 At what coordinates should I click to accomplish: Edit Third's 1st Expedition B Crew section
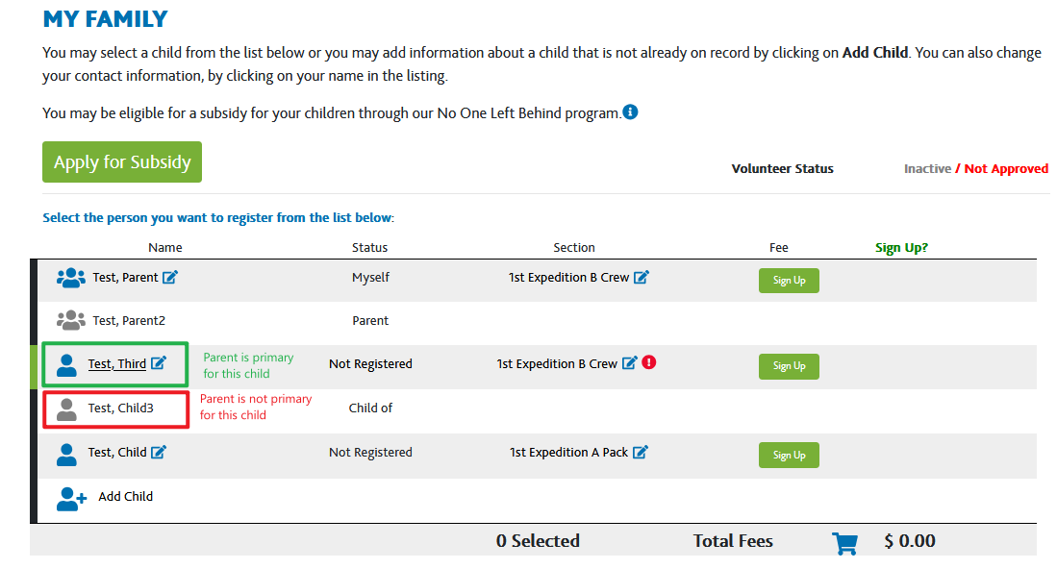coord(629,363)
